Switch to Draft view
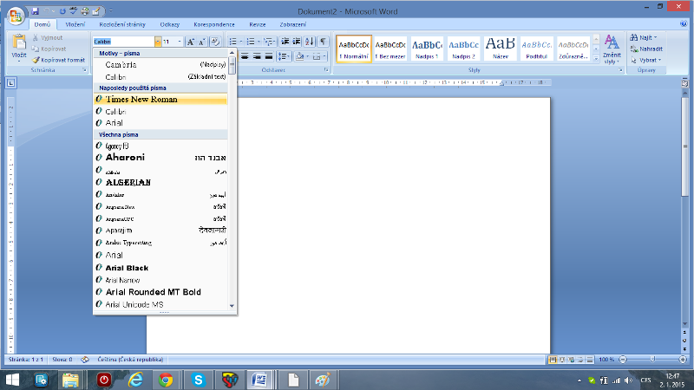The height and width of the screenshot is (390, 694). (x=590, y=360)
